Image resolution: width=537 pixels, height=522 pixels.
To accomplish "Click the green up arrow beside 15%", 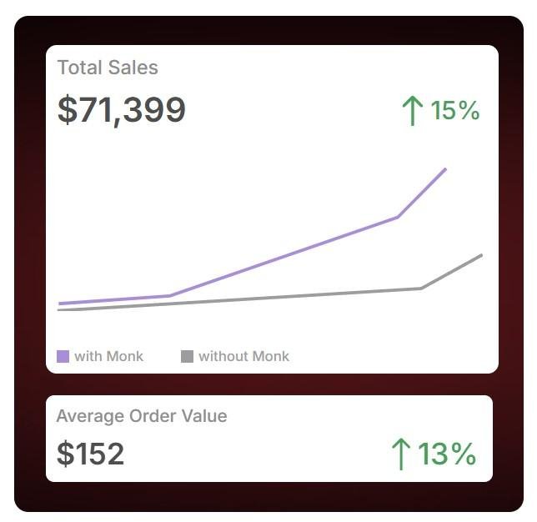I will click(x=412, y=111).
